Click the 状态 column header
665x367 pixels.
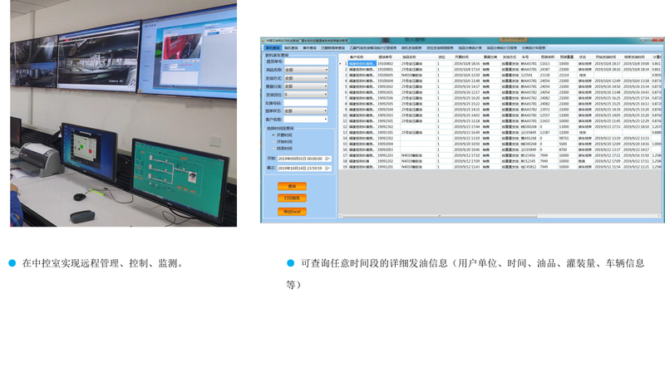click(x=585, y=56)
